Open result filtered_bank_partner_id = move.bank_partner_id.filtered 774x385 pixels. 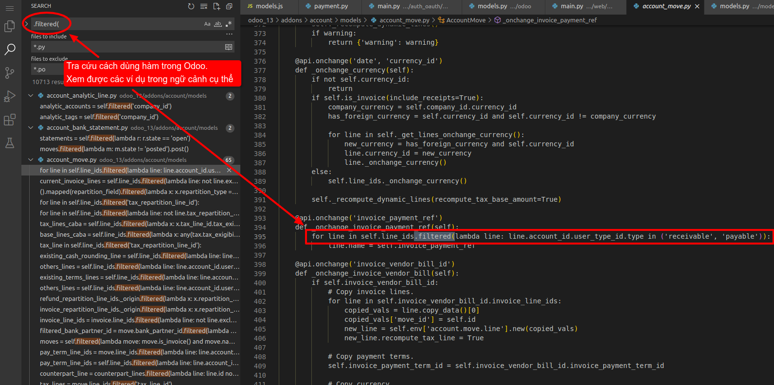pyautogui.click(x=138, y=331)
